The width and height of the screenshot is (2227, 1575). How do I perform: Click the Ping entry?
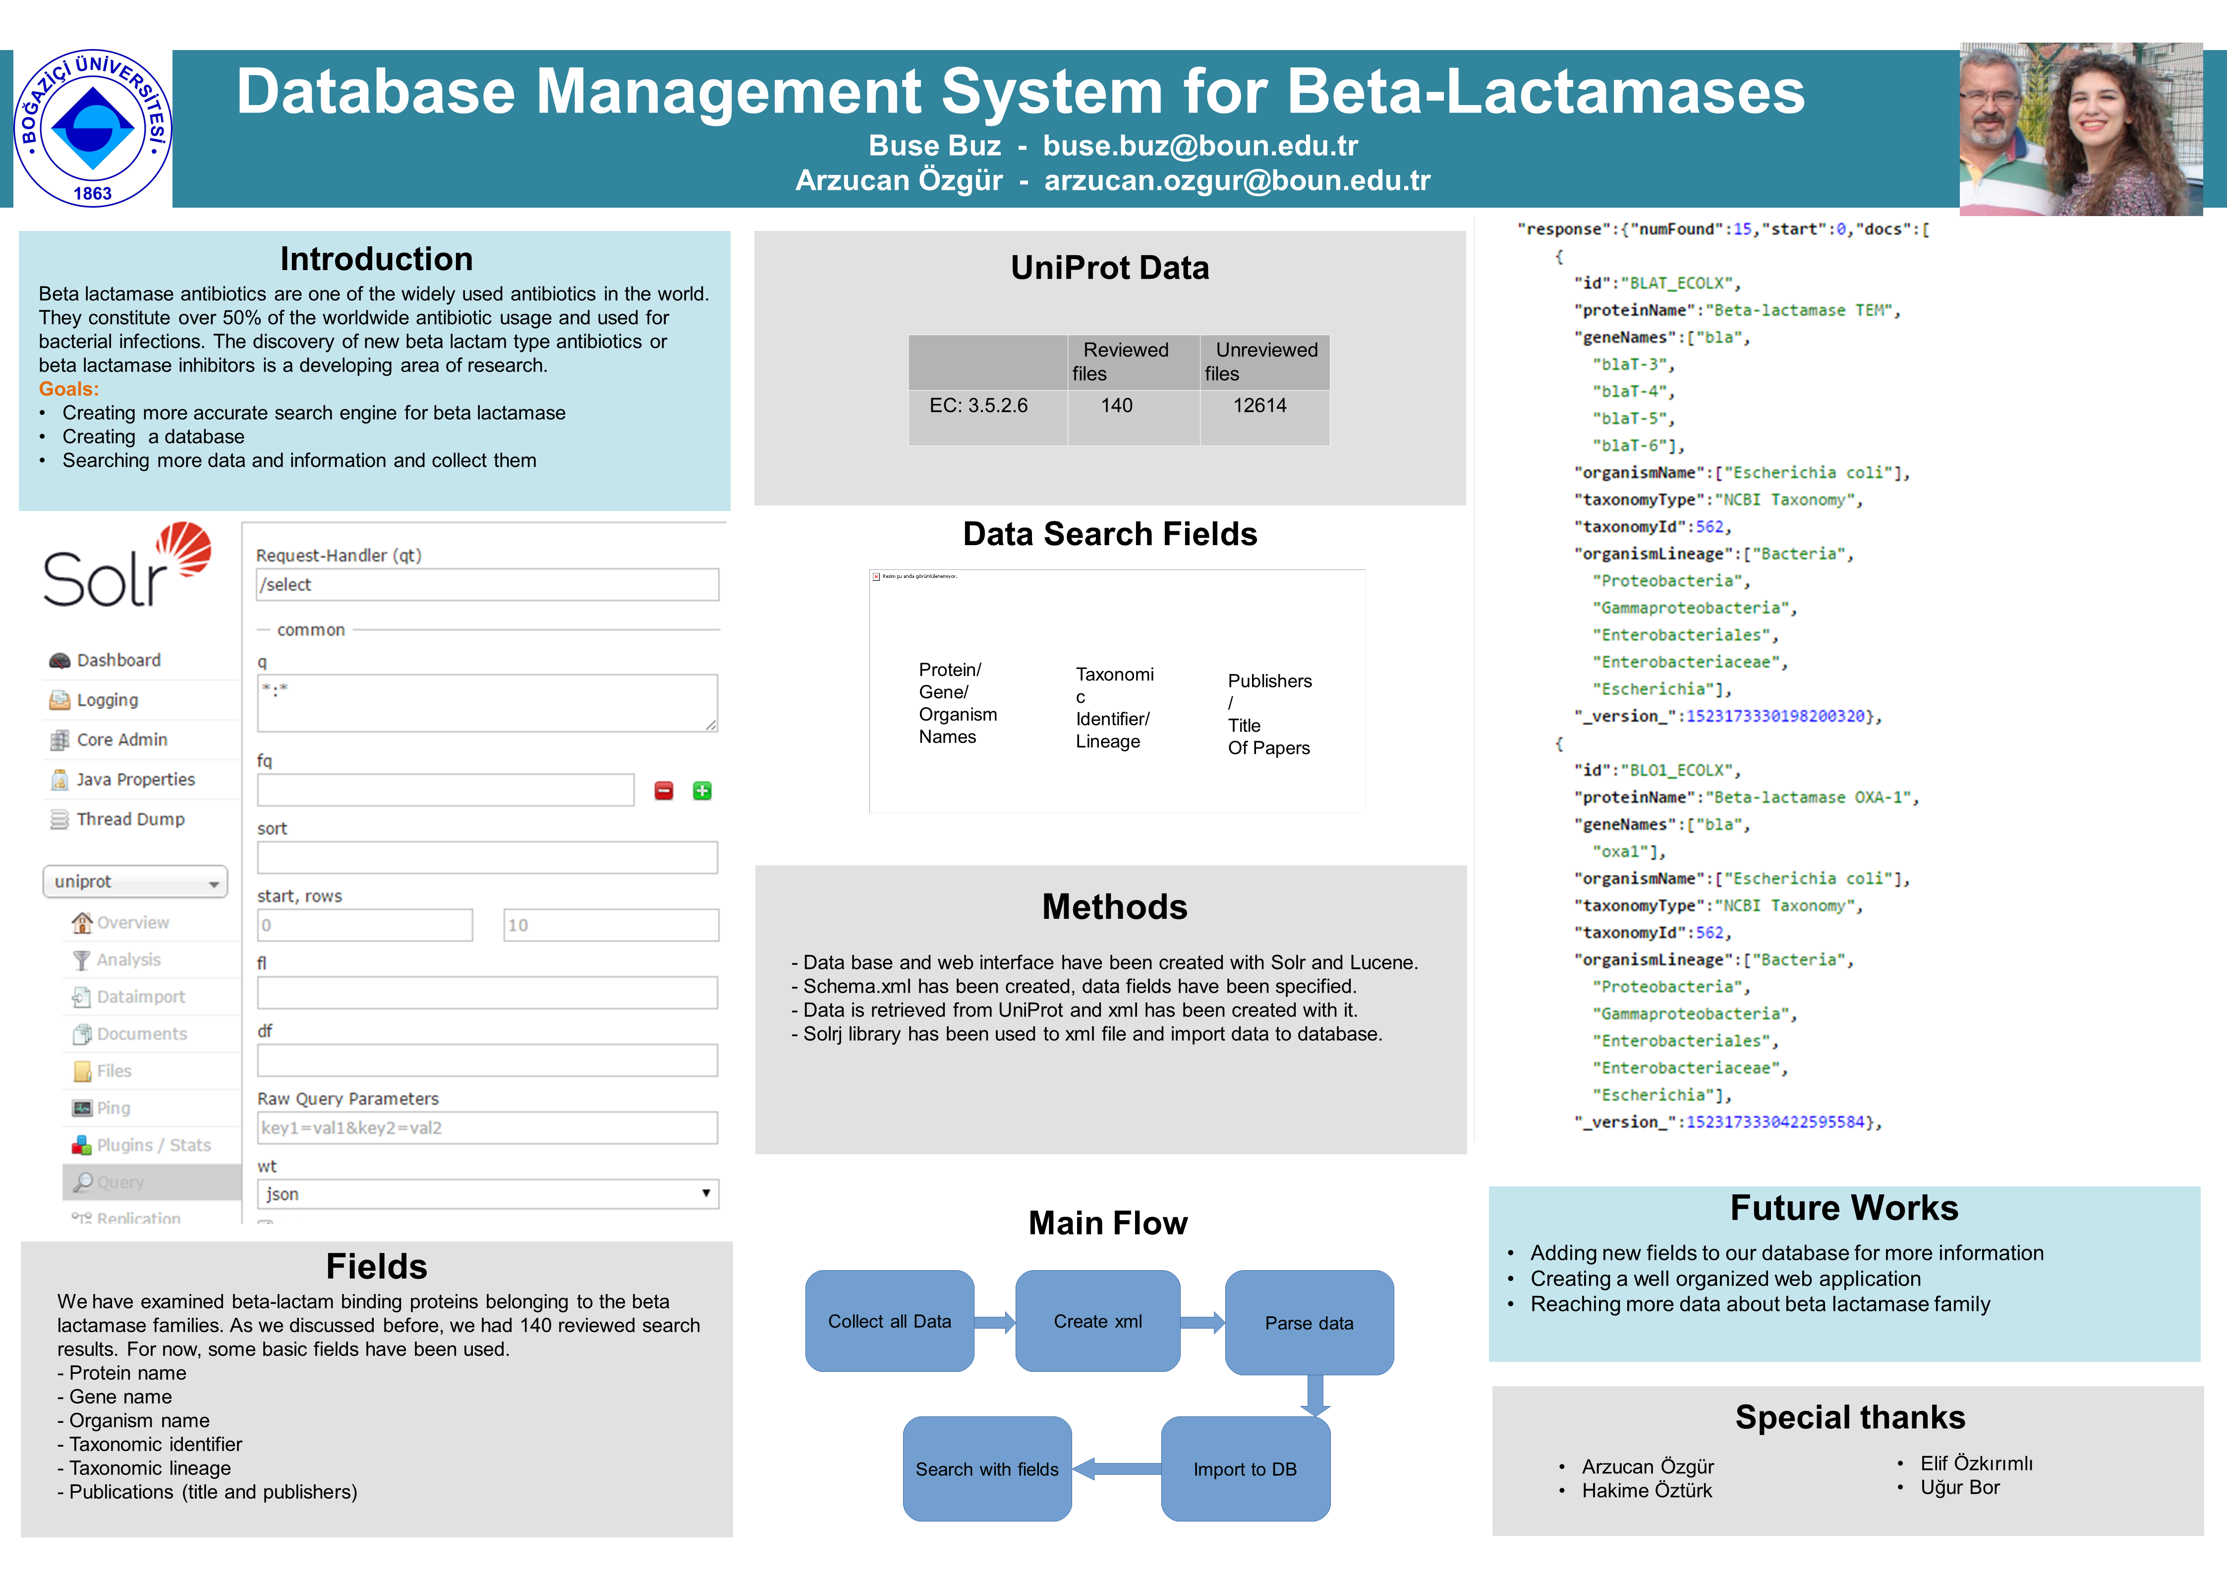pos(113,1109)
